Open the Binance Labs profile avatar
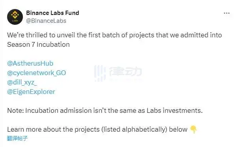 (x=15, y=17)
